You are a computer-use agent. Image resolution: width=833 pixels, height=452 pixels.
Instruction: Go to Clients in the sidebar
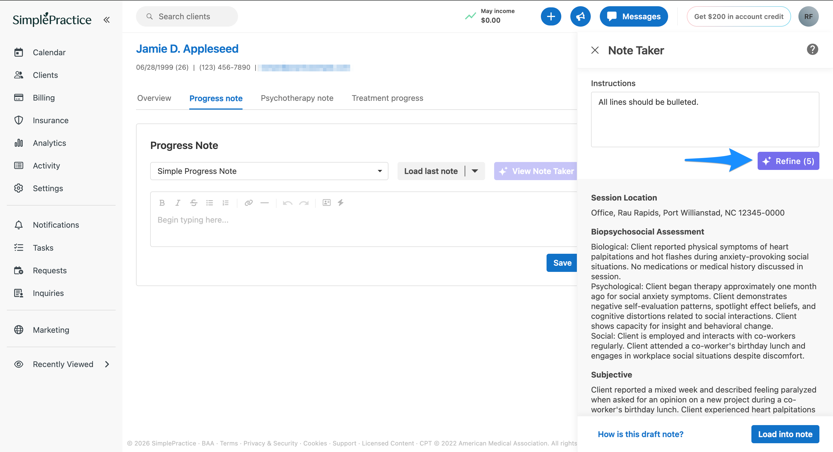pyautogui.click(x=45, y=75)
